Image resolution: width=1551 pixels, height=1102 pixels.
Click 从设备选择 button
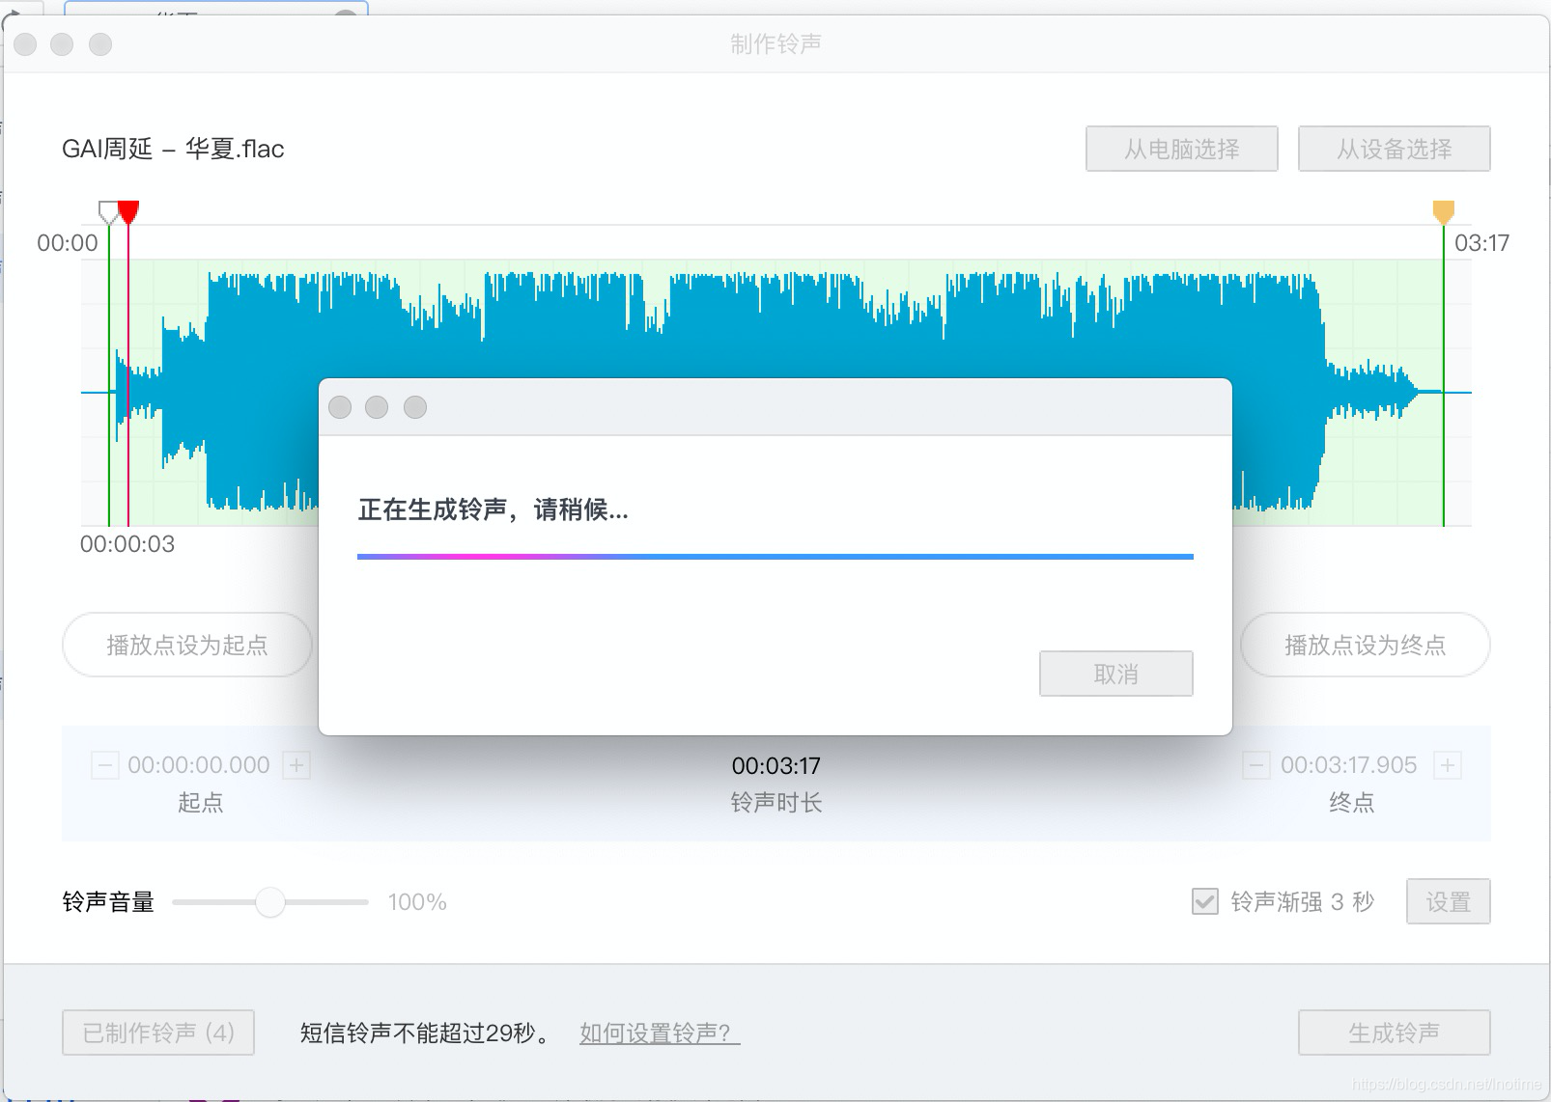1394,149
